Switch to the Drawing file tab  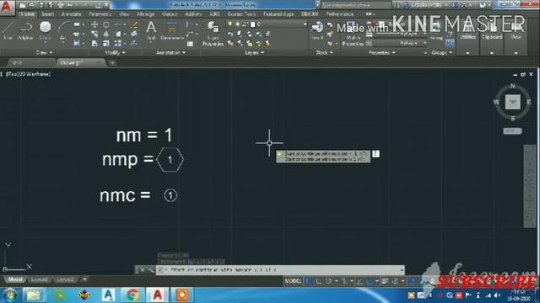point(81,62)
